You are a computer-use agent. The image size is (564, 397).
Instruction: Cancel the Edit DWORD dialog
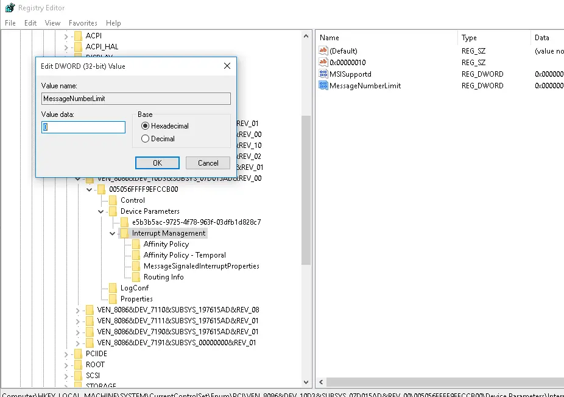pos(208,163)
